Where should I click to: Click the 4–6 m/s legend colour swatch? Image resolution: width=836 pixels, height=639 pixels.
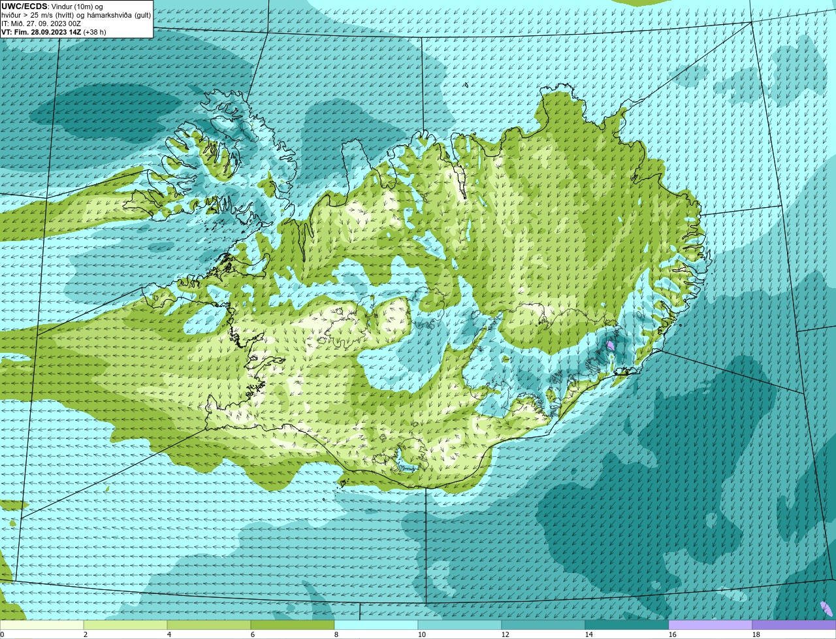pos(209,625)
